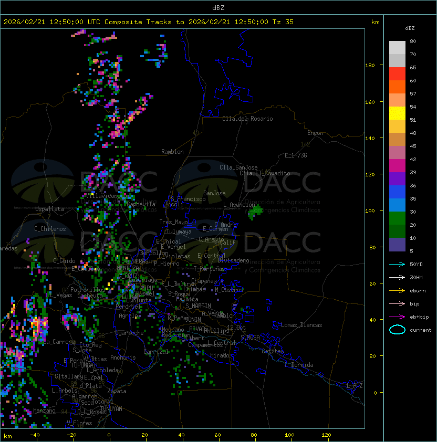This screenshot has width=437, height=442.
Task: Click the 'Carrizal' map label
Action: pyautogui.click(x=155, y=352)
